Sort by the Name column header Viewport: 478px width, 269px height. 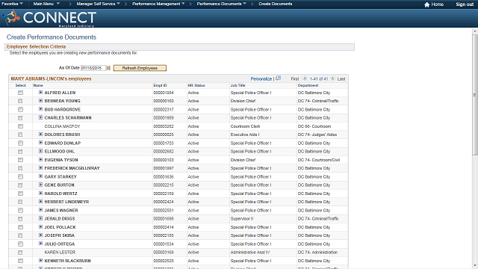38,85
